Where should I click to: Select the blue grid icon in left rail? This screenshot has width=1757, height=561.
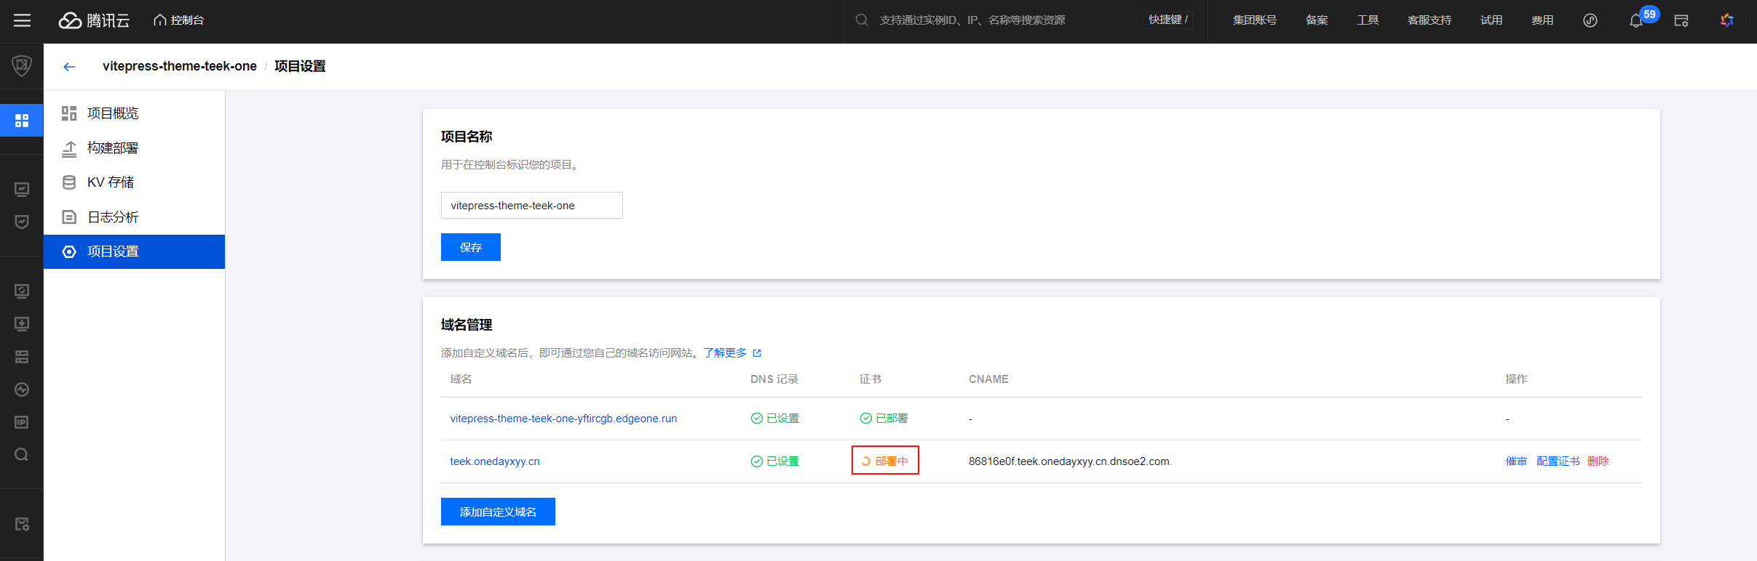(22, 121)
